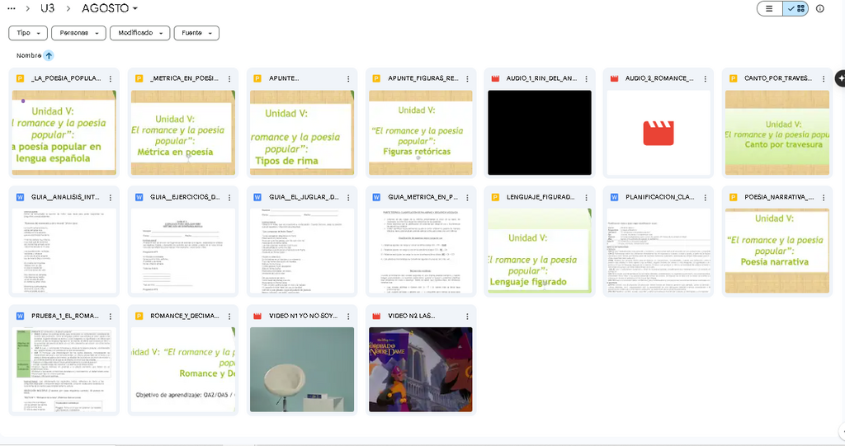Open the PRUEBA_1_EL_ROMA document thumbnail
845x446 pixels.
64,370
